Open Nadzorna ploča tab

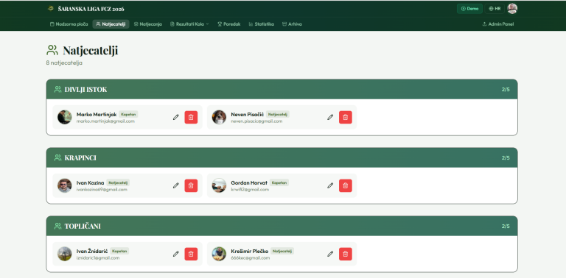pos(69,24)
